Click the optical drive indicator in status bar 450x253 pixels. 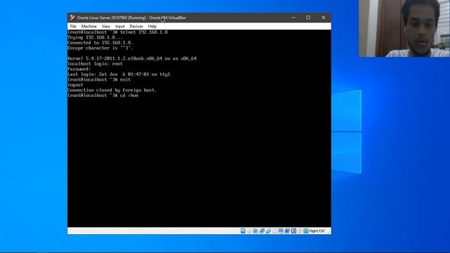coord(250,231)
